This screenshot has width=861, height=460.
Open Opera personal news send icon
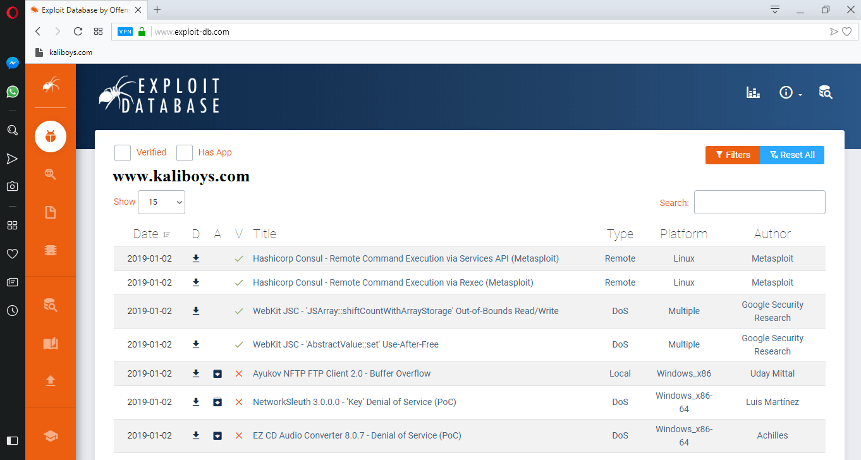coord(12,159)
